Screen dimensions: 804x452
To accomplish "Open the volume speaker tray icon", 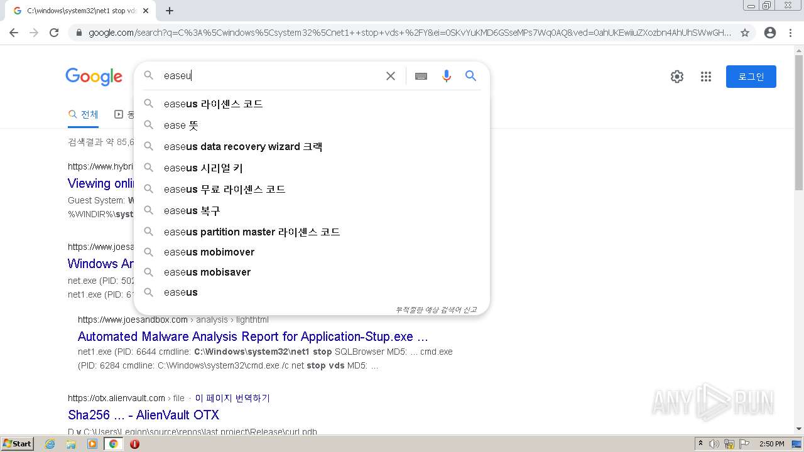I will pyautogui.click(x=714, y=444).
